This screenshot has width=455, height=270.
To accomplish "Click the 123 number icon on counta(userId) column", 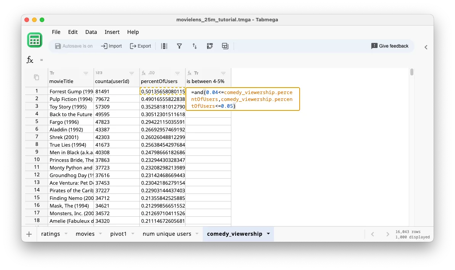I will click(98, 72).
